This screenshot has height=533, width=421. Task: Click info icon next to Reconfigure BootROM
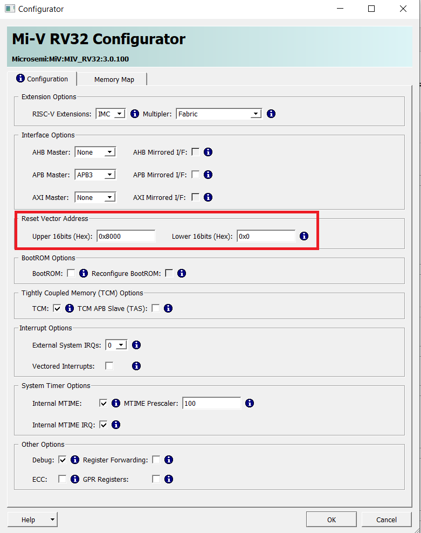click(x=182, y=273)
